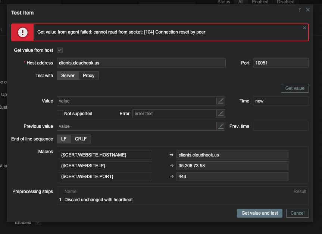Click the edit pencil icon beside Value field
This screenshot has width=322, height=234.
(221, 101)
